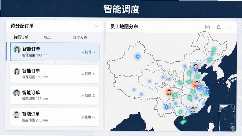The height and width of the screenshot is (136, 242).
Task: Click the red-haloed employee marker near Jiangsu
Action: click(x=196, y=84)
